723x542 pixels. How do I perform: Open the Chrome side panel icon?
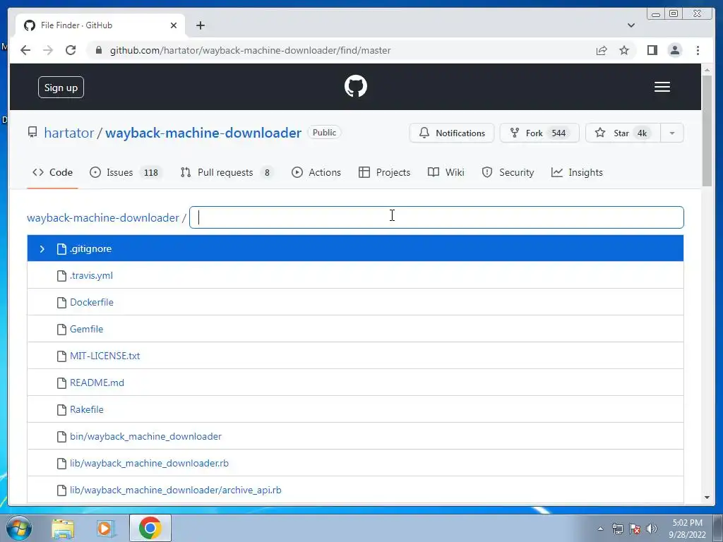point(652,50)
